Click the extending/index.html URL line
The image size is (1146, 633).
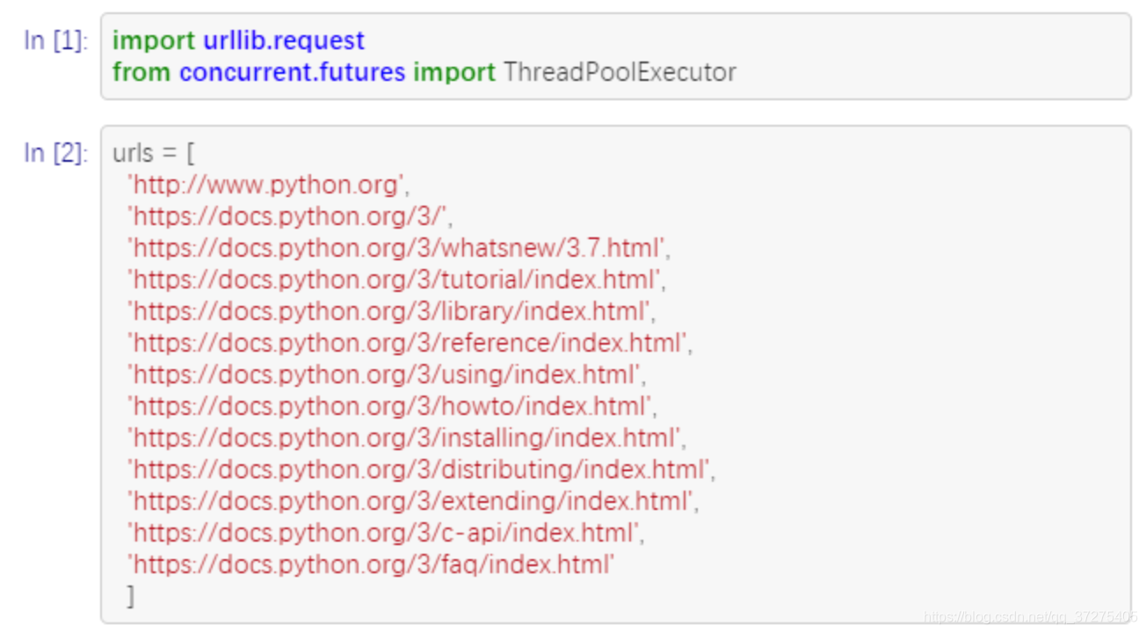[x=413, y=501]
